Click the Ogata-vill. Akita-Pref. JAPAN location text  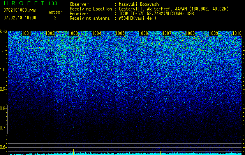click(174, 9)
